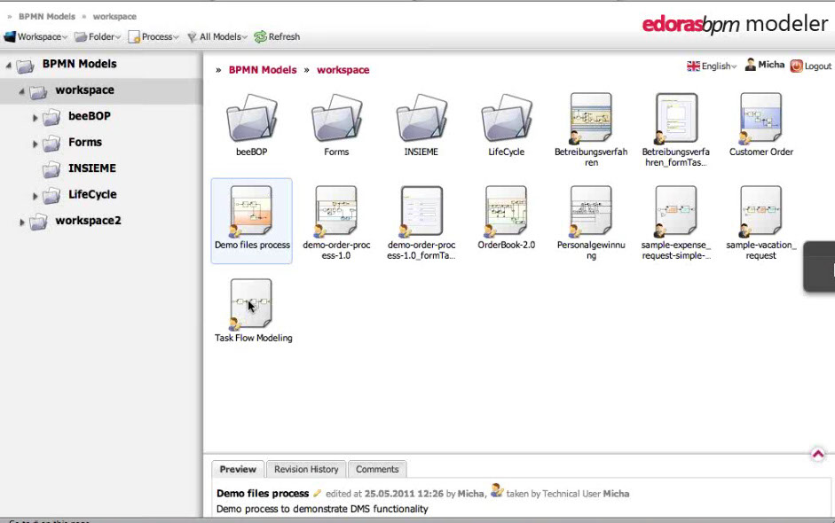Viewport: 835px width, 523px height.
Task: Click the taken-by user icon in preview
Action: click(x=497, y=490)
